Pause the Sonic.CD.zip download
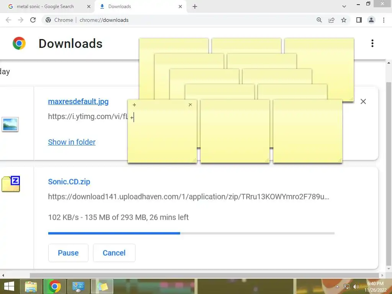Viewport: 392px width, 294px height. [x=68, y=253]
